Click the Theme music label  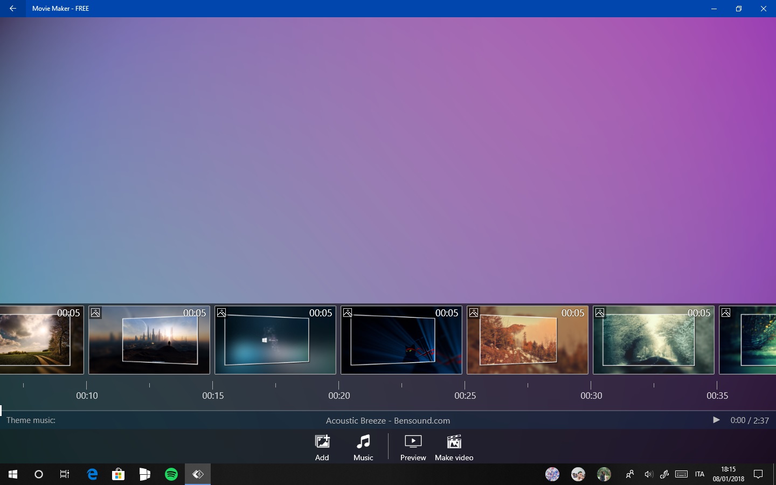pyautogui.click(x=31, y=420)
